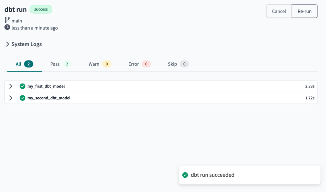
Task: Click the 1.72s duration value
Action: click(310, 98)
